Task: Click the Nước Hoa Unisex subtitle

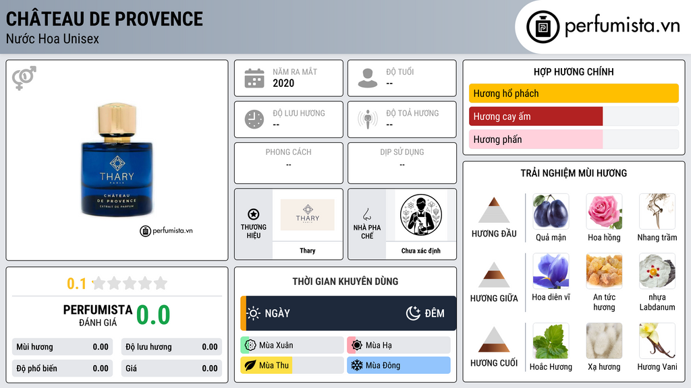Action: point(53,38)
